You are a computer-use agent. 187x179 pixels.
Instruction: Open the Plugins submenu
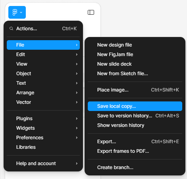click(x=43, y=119)
